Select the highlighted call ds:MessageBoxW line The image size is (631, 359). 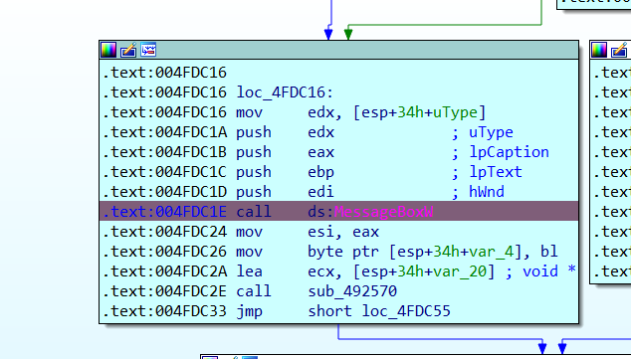(338, 212)
